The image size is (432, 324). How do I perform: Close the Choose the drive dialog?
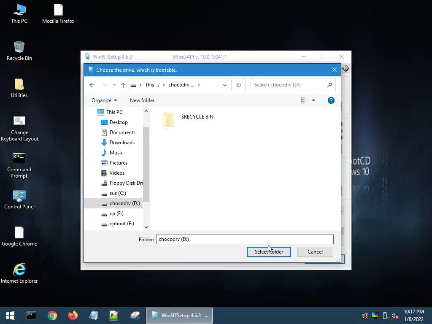coord(334,70)
